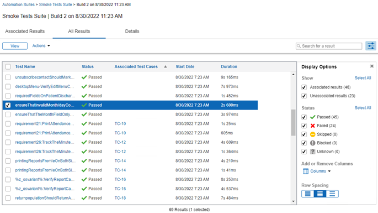
Task: Click the red Failed status icon
Action: point(313,126)
